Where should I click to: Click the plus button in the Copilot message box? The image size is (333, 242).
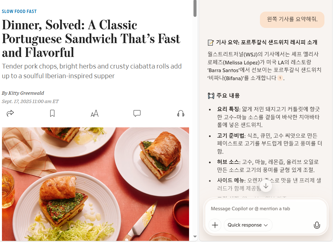point(215,225)
